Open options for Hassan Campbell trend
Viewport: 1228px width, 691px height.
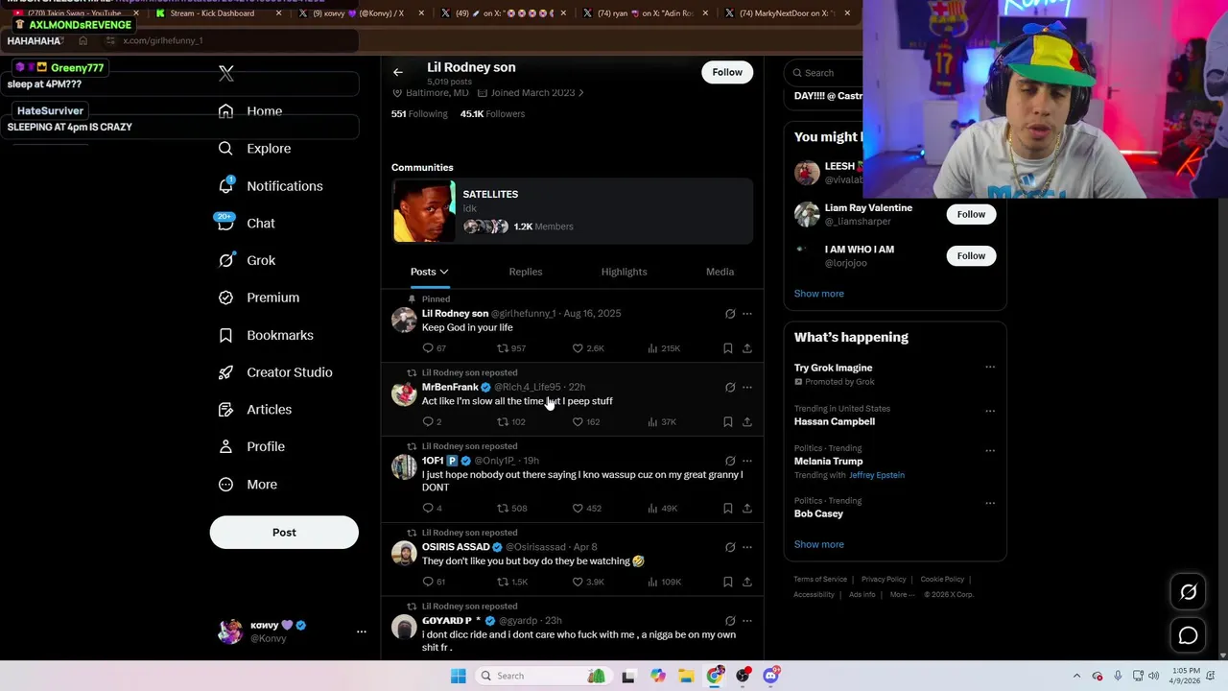pyautogui.click(x=990, y=410)
